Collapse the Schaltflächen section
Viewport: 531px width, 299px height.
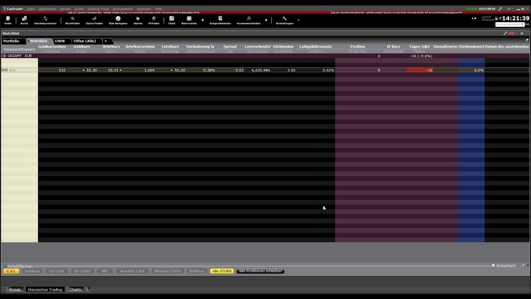5,266
